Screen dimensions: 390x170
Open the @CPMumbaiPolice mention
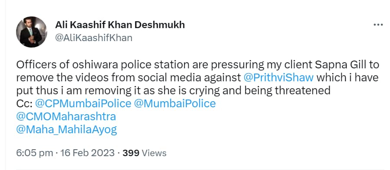[x=83, y=104]
